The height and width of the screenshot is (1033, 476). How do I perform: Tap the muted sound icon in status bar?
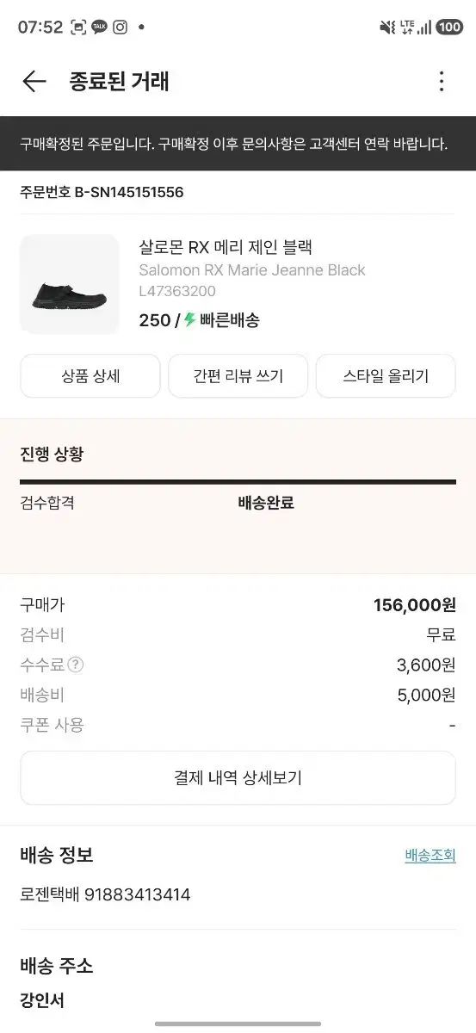[x=388, y=27]
